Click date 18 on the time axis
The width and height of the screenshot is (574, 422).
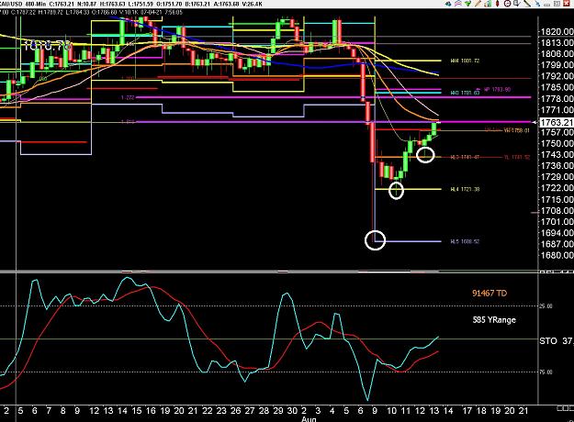click(x=481, y=411)
